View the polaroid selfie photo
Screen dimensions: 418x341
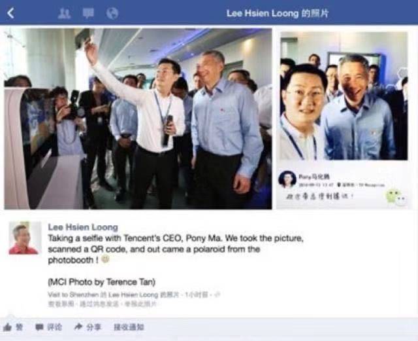point(344,96)
